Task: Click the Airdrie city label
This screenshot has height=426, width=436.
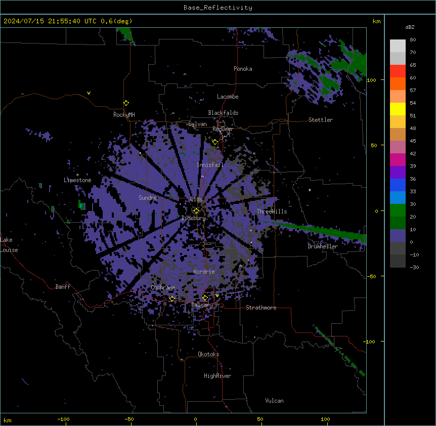Action: coord(204,272)
